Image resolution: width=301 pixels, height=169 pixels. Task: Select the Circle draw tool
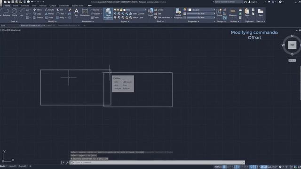tap(15, 13)
